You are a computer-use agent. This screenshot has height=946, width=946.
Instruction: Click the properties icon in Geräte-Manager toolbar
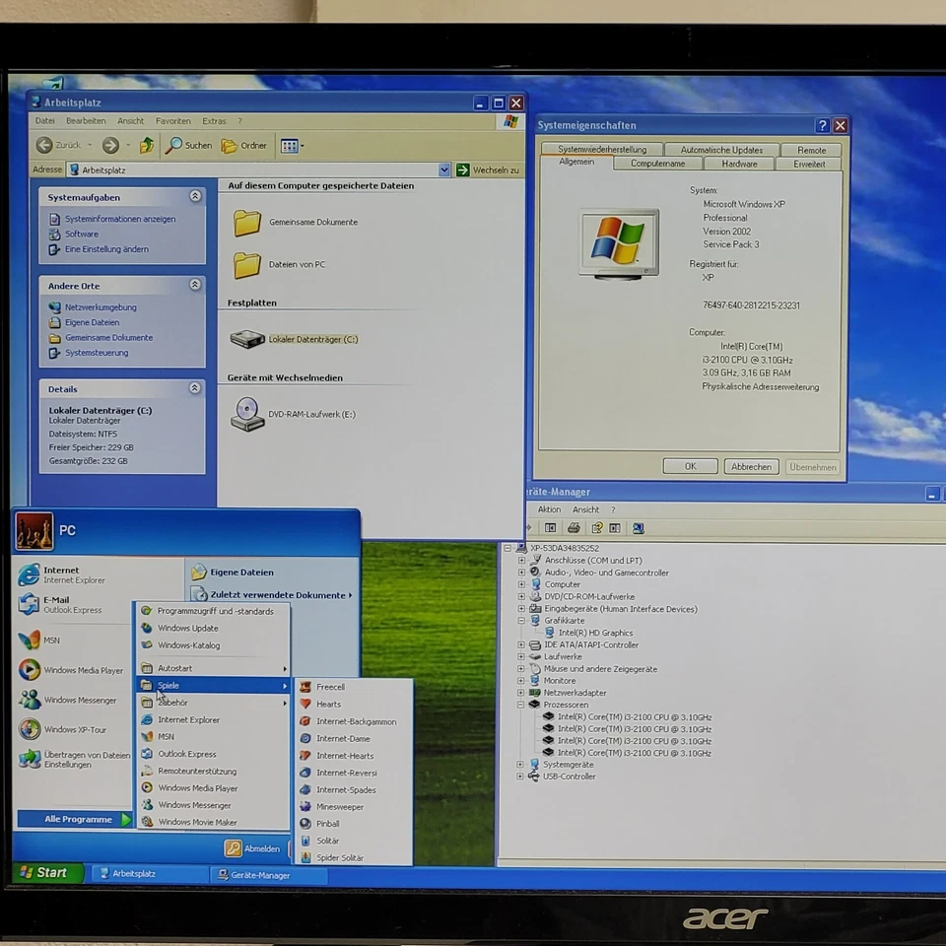pyautogui.click(x=595, y=528)
